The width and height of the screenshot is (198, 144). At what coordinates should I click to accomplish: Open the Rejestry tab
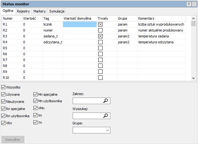click(23, 11)
